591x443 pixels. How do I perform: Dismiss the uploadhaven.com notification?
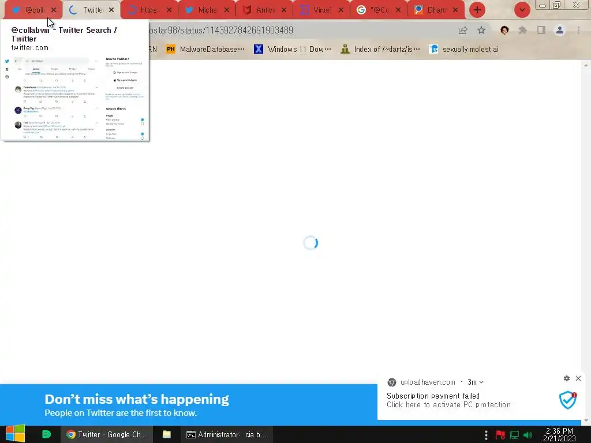point(578,378)
